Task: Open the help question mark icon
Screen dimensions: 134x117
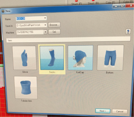Action: (x=128, y=31)
